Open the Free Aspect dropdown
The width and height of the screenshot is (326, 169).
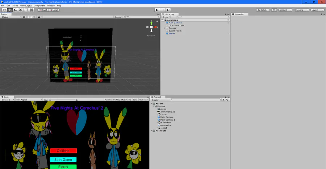click(x=29, y=100)
